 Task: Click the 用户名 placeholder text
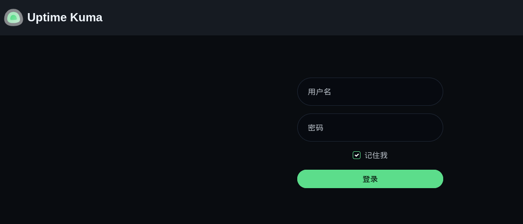click(x=319, y=92)
